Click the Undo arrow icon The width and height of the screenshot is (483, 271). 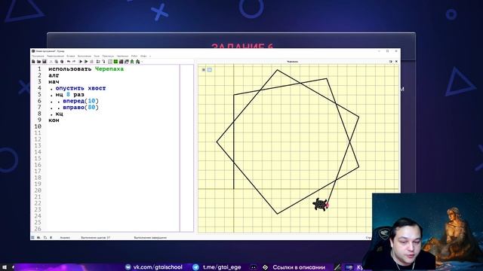[x=69, y=62]
